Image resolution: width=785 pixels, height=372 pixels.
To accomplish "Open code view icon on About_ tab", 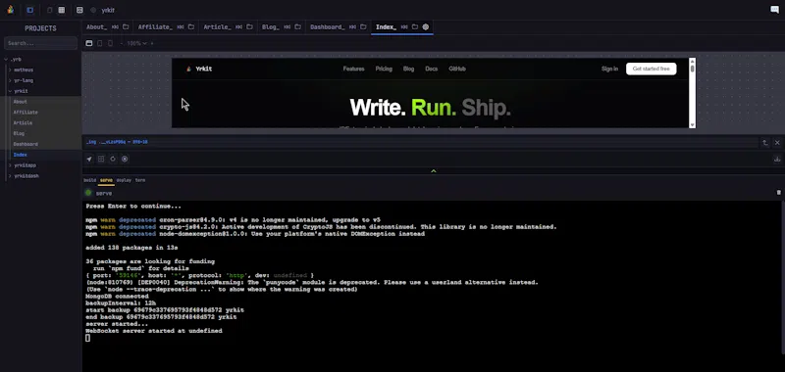I will [x=115, y=27].
